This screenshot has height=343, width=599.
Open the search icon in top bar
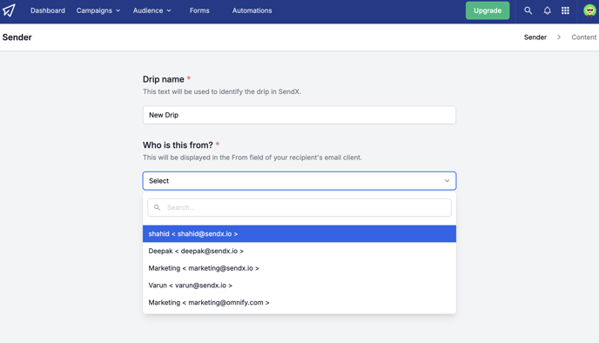(x=528, y=10)
